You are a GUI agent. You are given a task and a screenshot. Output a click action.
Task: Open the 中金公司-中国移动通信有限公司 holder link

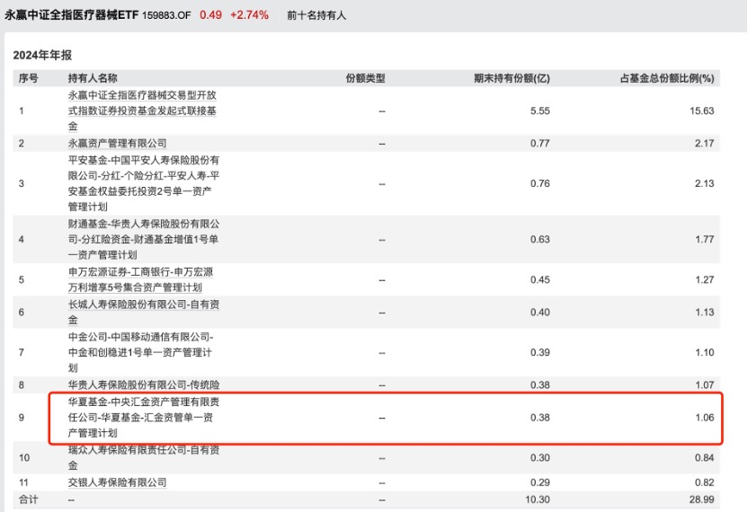point(141,352)
